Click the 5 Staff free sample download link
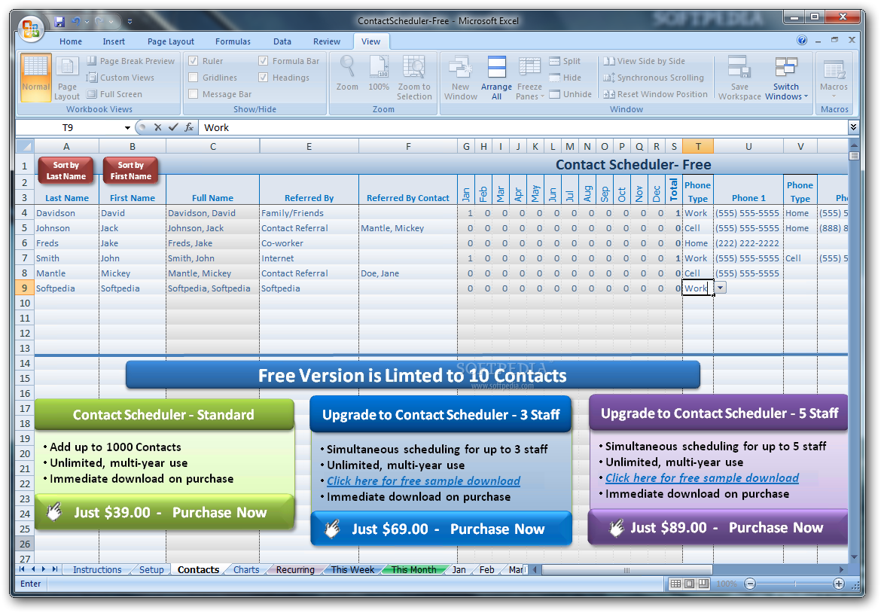The image size is (881, 613). point(702,478)
